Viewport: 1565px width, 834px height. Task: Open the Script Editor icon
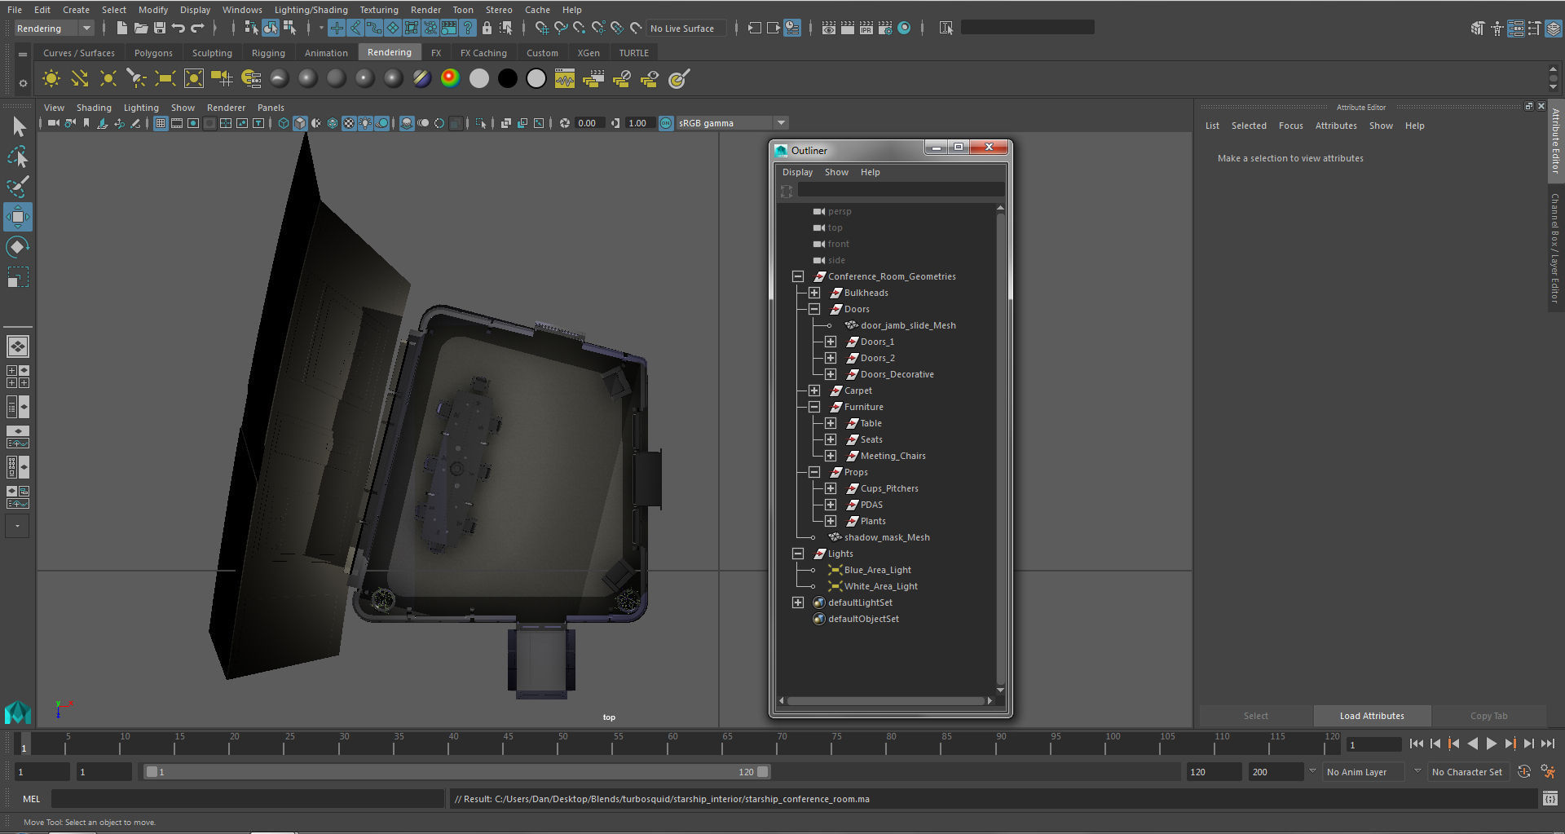coord(1550,799)
